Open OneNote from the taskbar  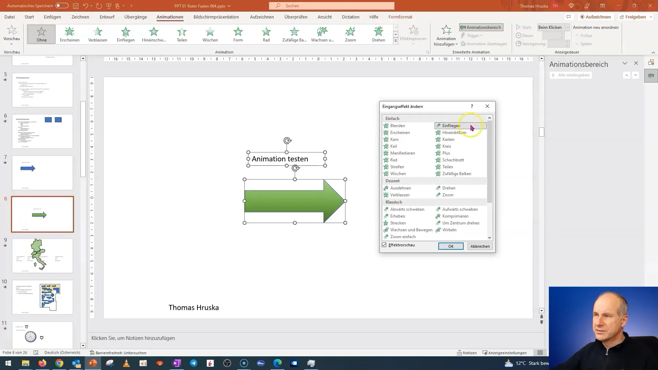click(x=177, y=363)
